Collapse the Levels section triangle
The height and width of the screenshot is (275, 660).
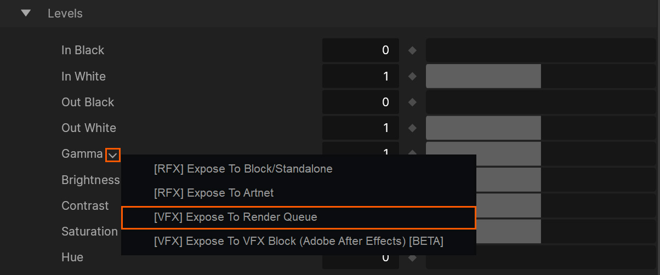point(26,13)
